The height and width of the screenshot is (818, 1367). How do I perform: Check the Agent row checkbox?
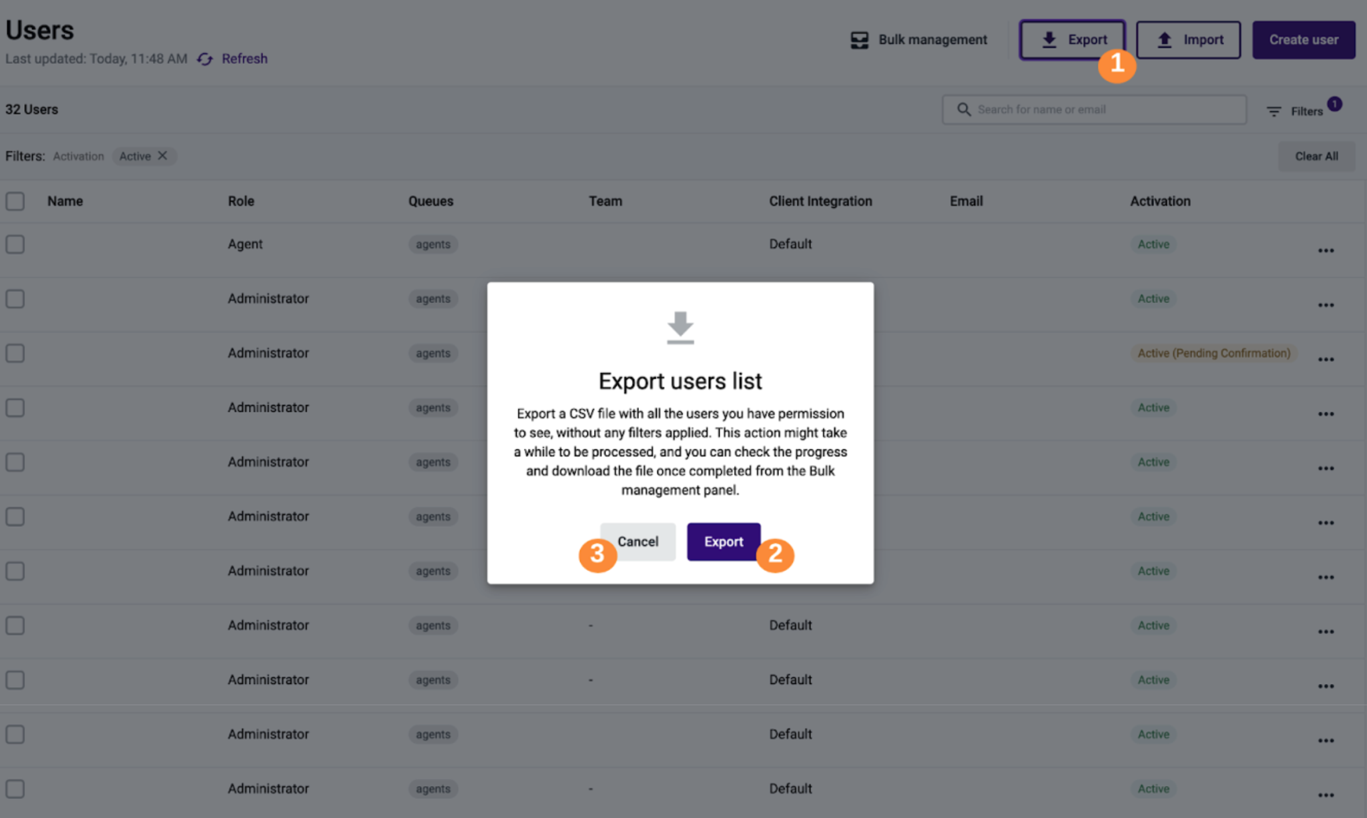click(x=15, y=244)
